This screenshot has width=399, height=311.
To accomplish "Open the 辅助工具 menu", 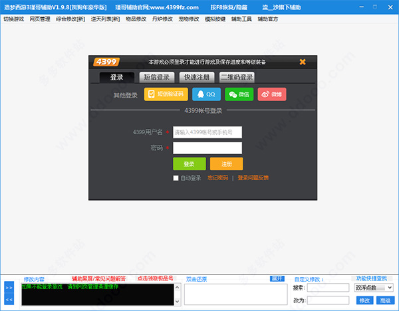I will point(241,19).
